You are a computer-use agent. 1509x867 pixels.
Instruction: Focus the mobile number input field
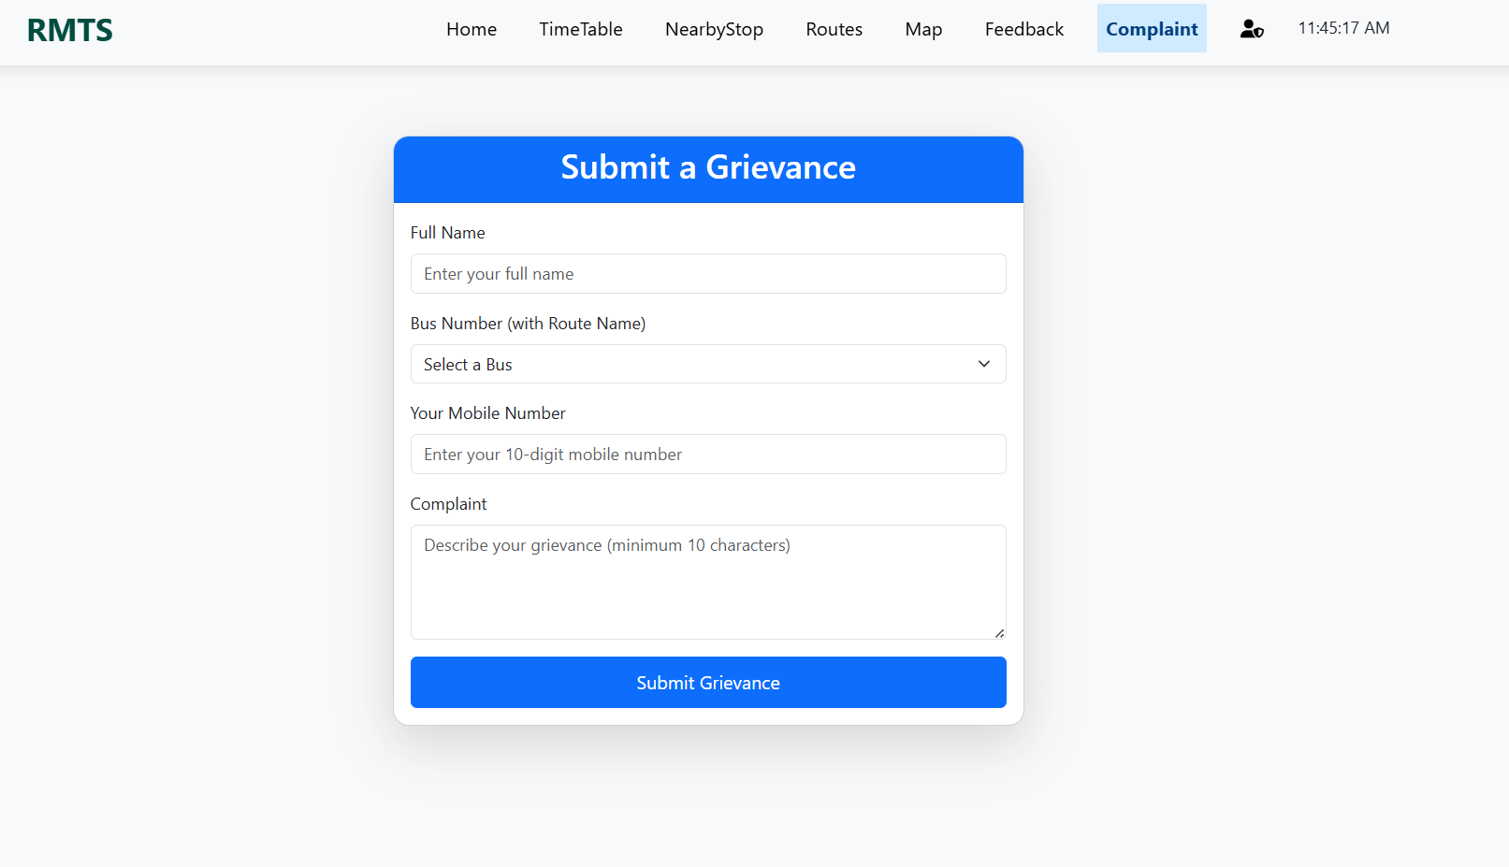click(x=708, y=454)
